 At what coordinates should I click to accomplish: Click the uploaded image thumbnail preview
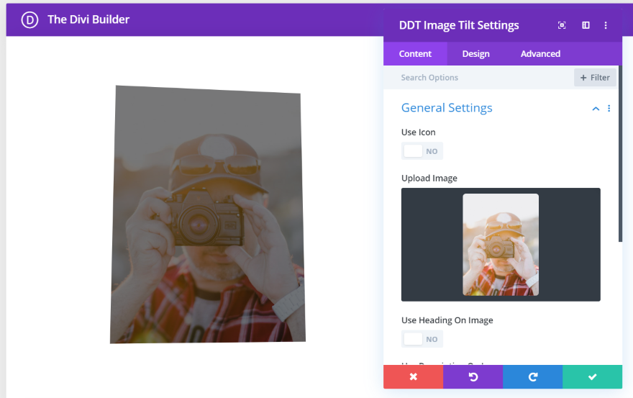tap(501, 245)
